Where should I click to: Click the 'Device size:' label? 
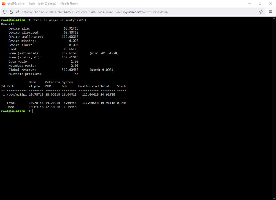19,28
